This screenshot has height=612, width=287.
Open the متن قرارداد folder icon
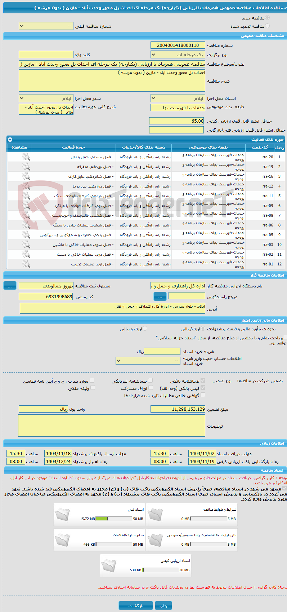[155, 540]
